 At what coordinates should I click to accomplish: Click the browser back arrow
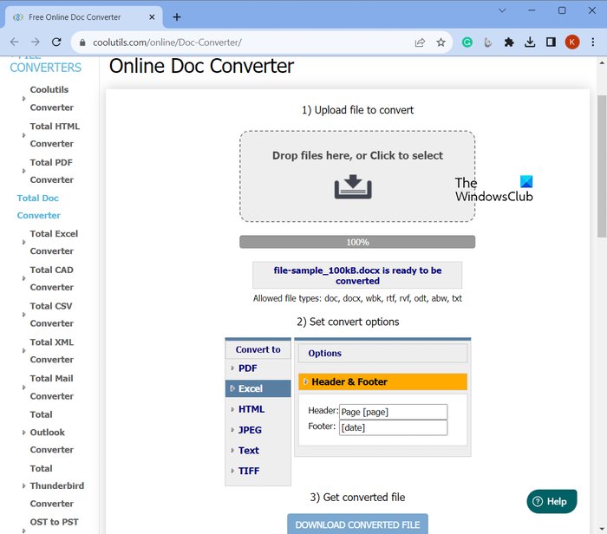pyautogui.click(x=15, y=42)
